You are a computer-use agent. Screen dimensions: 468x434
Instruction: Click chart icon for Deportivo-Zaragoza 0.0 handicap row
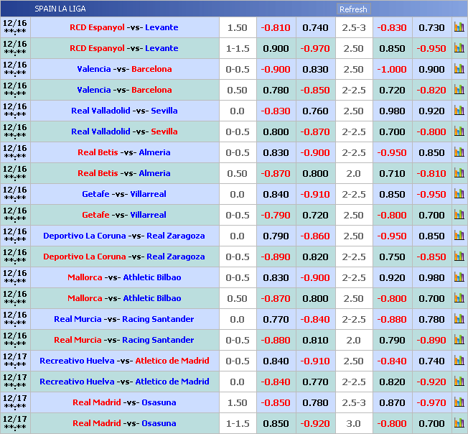click(459, 236)
